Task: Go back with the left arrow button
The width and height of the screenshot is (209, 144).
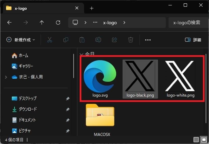Action: click(9, 23)
